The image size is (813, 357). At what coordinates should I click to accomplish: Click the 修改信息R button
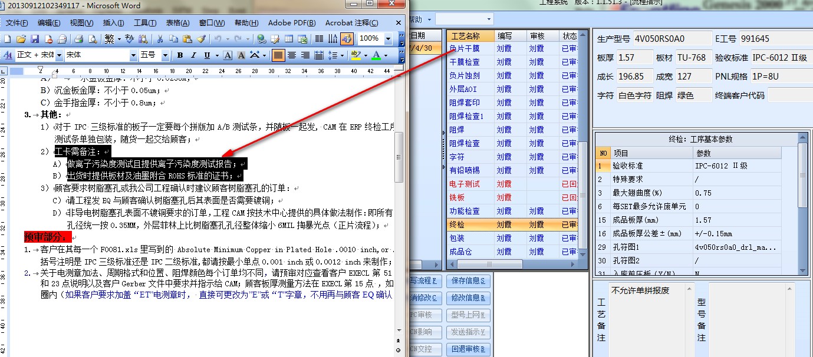[x=469, y=297]
